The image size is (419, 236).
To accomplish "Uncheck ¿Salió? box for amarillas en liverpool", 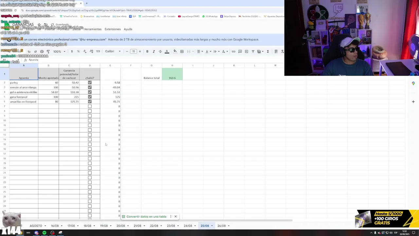I will [x=90, y=102].
